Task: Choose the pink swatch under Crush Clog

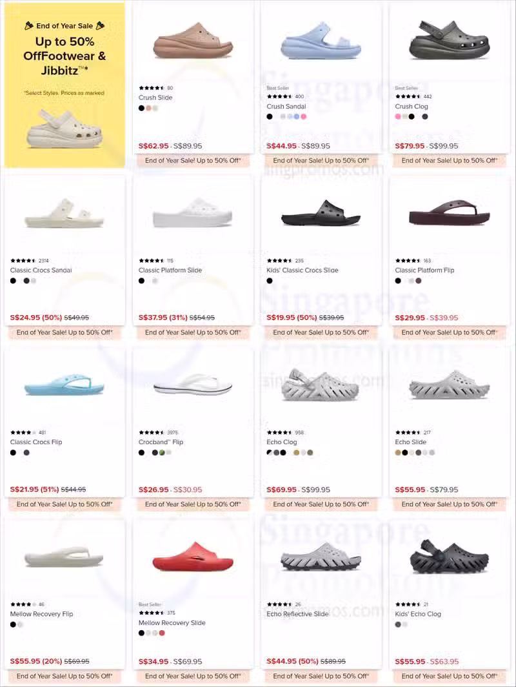Action: click(398, 116)
